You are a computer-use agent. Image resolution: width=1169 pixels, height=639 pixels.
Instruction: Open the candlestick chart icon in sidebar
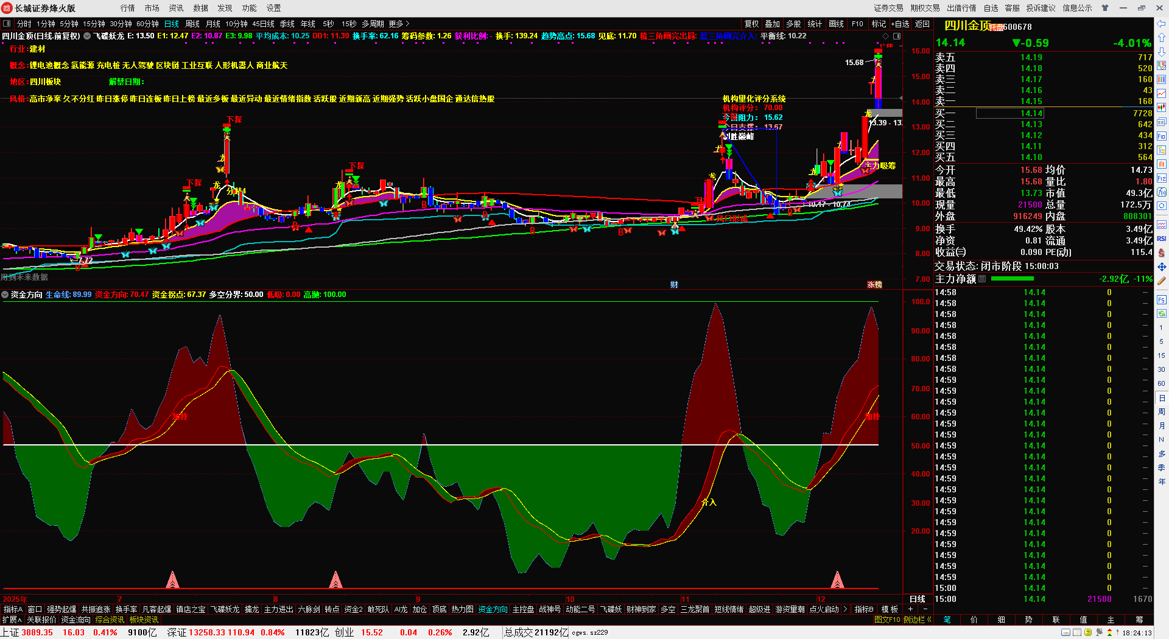point(1162,108)
